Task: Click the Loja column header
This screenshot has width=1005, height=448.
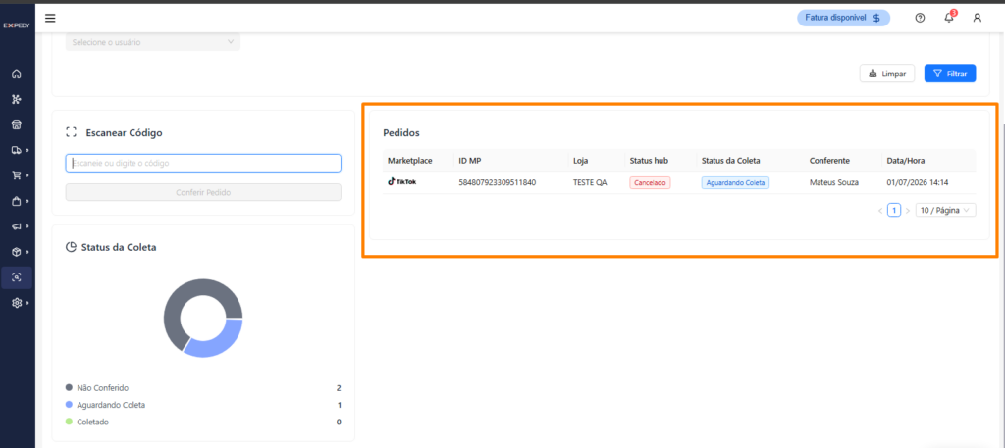Action: (x=581, y=160)
